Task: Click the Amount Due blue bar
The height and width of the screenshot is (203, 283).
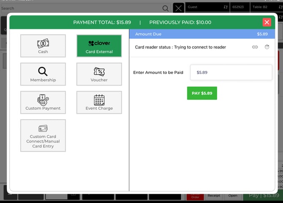Action: pos(202,34)
